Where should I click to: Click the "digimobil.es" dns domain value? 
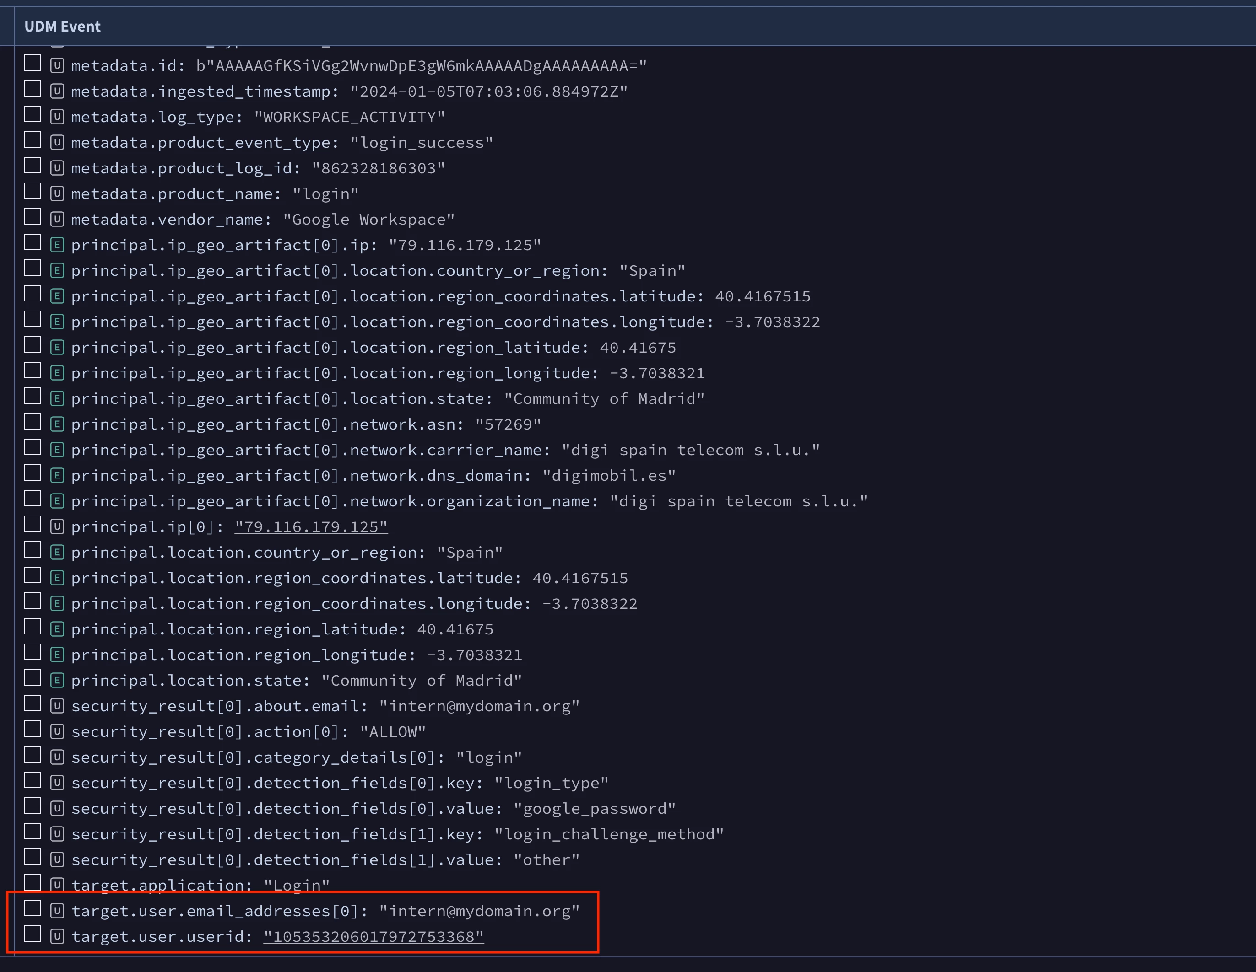click(x=609, y=475)
